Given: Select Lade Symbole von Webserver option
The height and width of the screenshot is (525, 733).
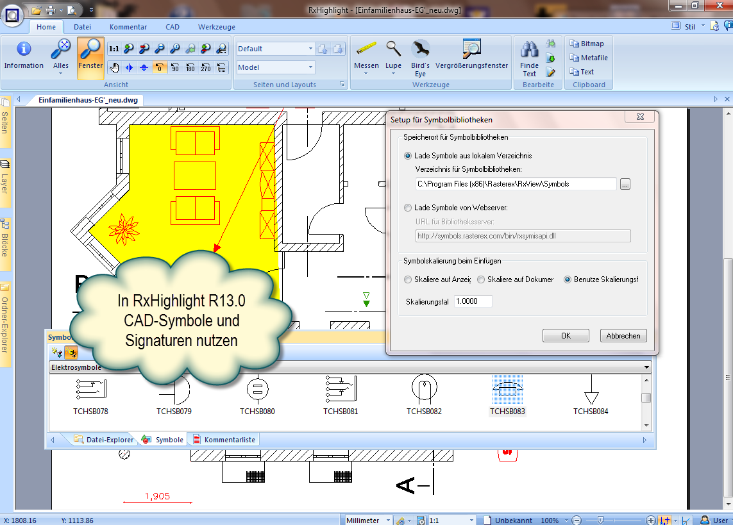Looking at the screenshot, I should pos(408,208).
